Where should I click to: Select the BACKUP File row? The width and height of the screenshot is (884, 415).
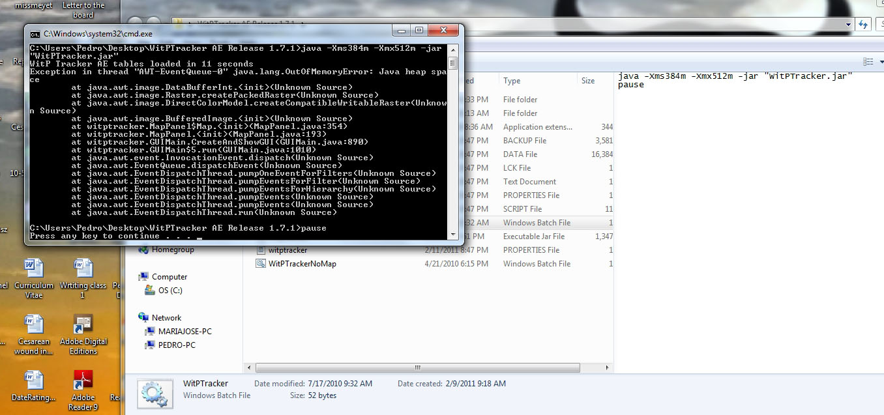(x=525, y=141)
